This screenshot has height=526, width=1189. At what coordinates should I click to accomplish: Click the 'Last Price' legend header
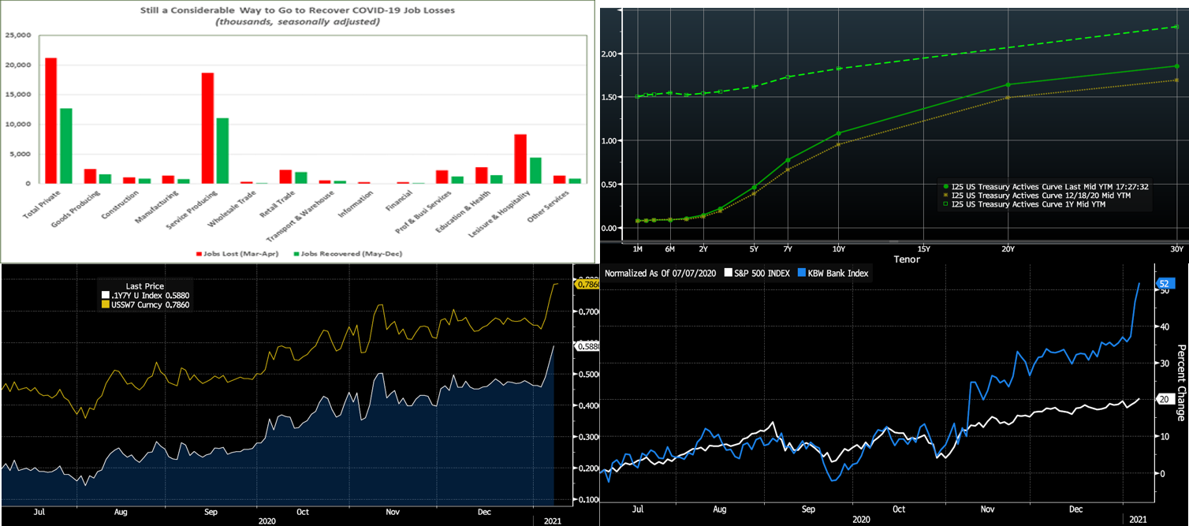click(x=144, y=285)
